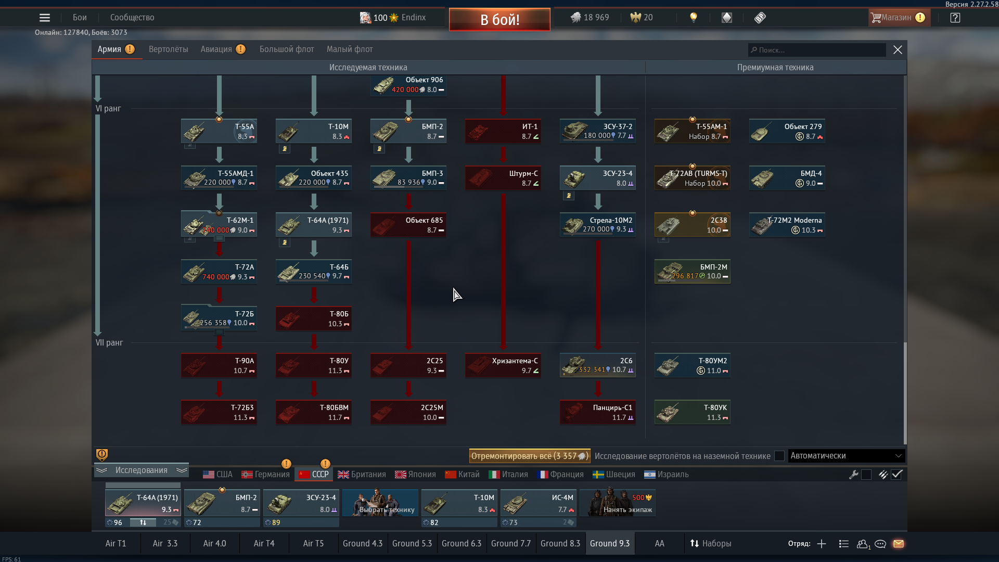Click the player profile avatar icon
Viewport: 999px width, 562px height.
pyautogui.click(x=365, y=18)
